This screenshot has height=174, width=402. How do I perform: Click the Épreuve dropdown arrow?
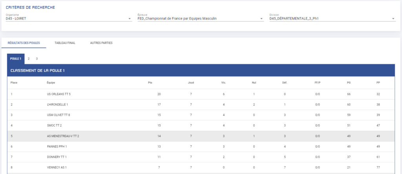(261, 19)
